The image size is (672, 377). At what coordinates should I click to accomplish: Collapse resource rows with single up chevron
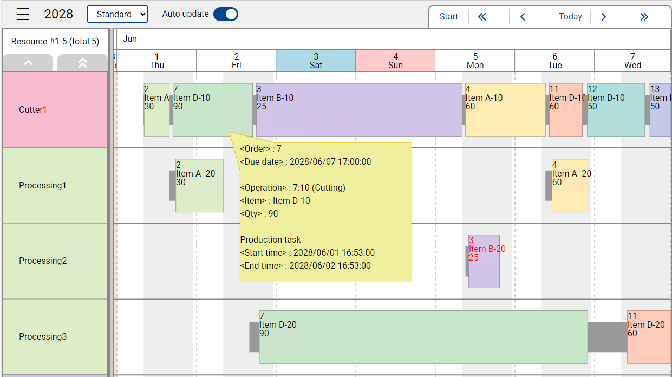(x=28, y=63)
